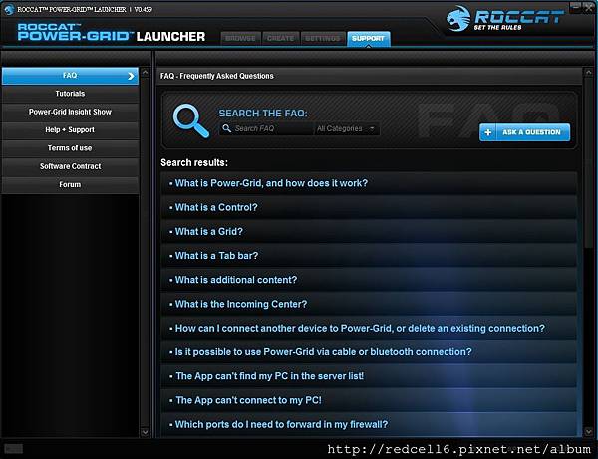Click into the Search FAQ input field
This screenshot has width=598, height=459.
pyautogui.click(x=267, y=128)
